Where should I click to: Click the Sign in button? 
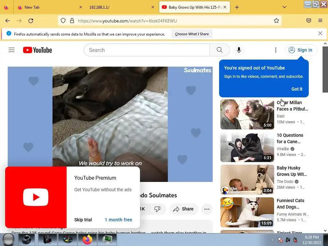tap(301, 50)
